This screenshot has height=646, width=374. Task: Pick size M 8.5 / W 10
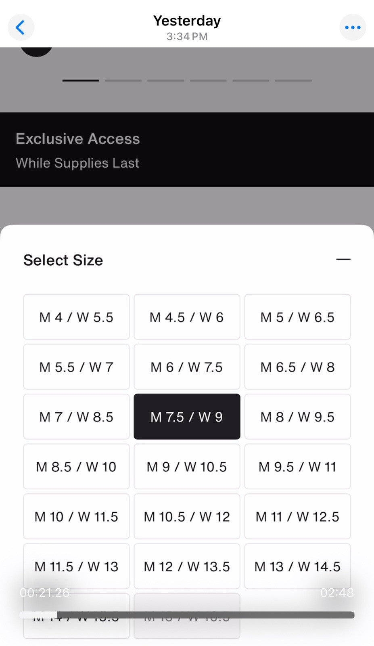[76, 467]
